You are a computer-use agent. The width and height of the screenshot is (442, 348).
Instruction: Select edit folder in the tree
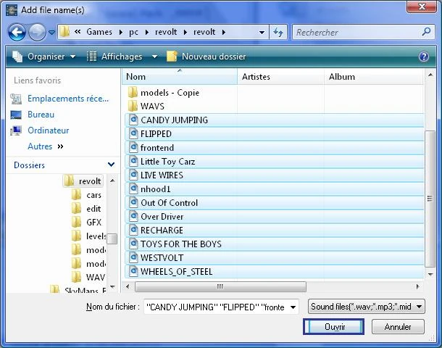(x=86, y=209)
